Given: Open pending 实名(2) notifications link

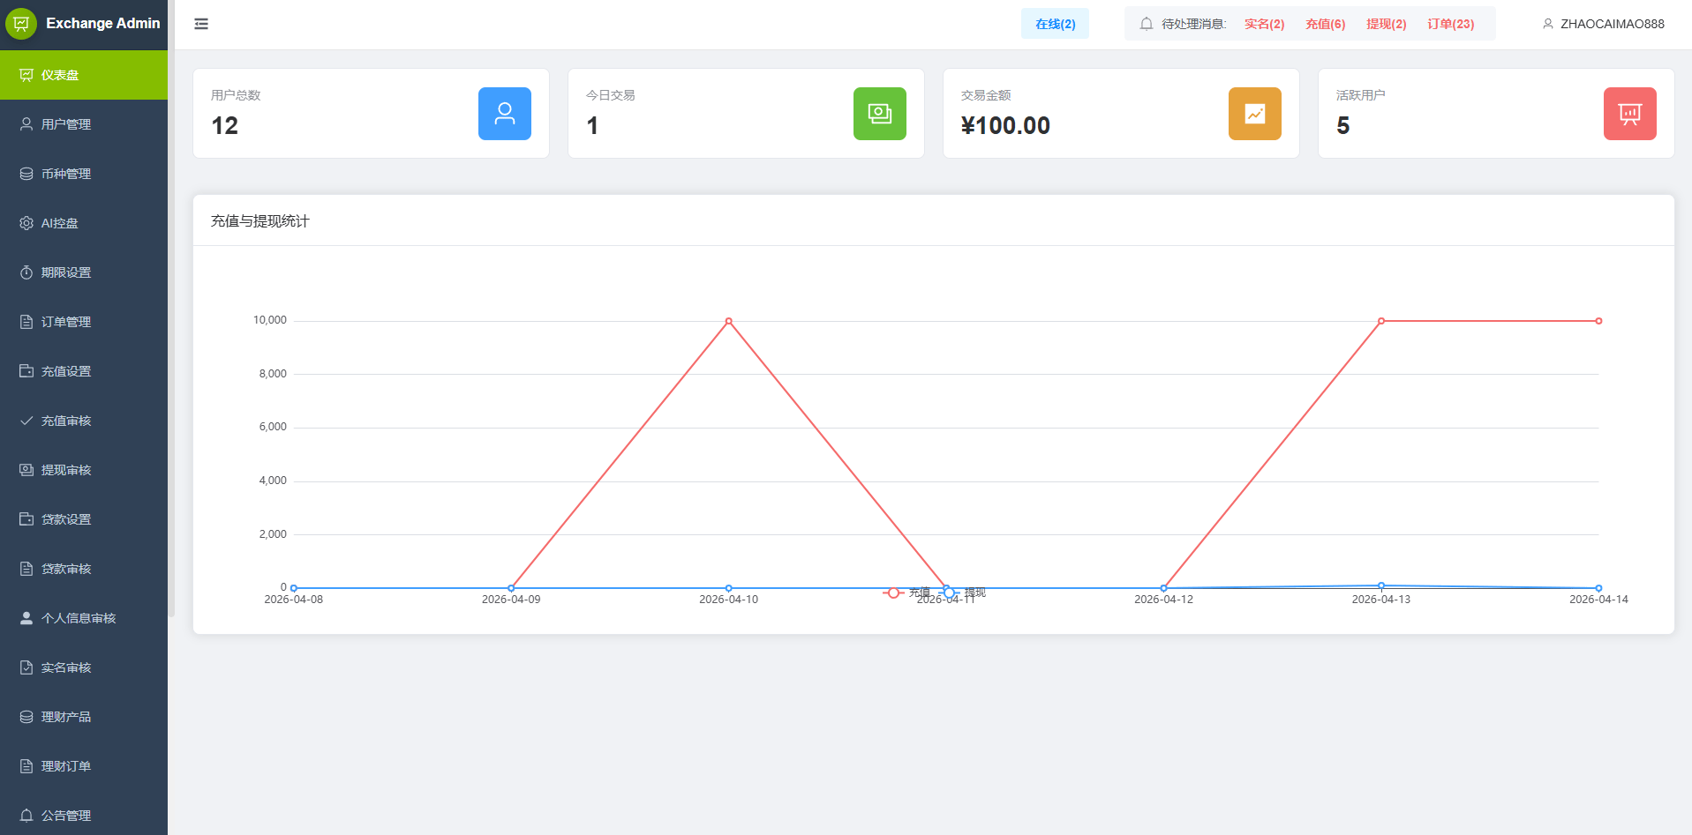Looking at the screenshot, I should coord(1264,24).
